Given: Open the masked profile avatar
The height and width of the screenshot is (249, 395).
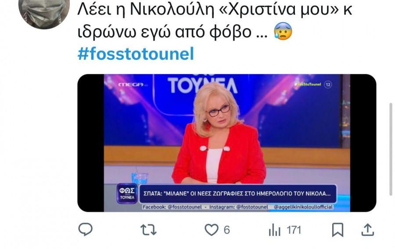Looking at the screenshot, I should (44, 13).
